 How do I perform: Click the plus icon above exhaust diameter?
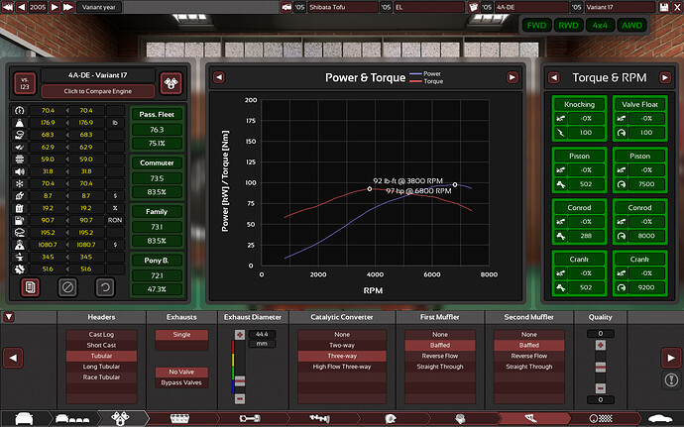[238, 335]
